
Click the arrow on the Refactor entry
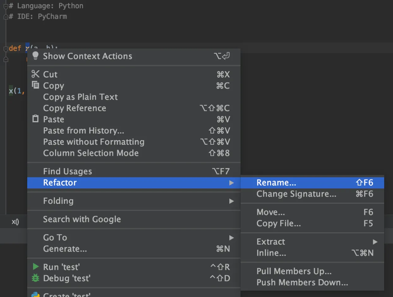232,183
